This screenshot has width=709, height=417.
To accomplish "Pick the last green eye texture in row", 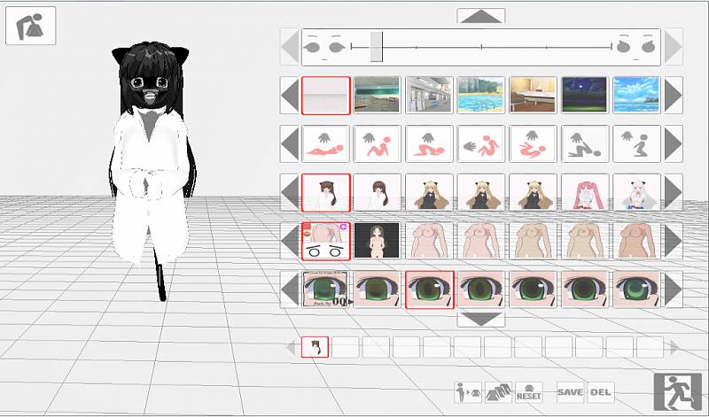I will pyautogui.click(x=636, y=290).
